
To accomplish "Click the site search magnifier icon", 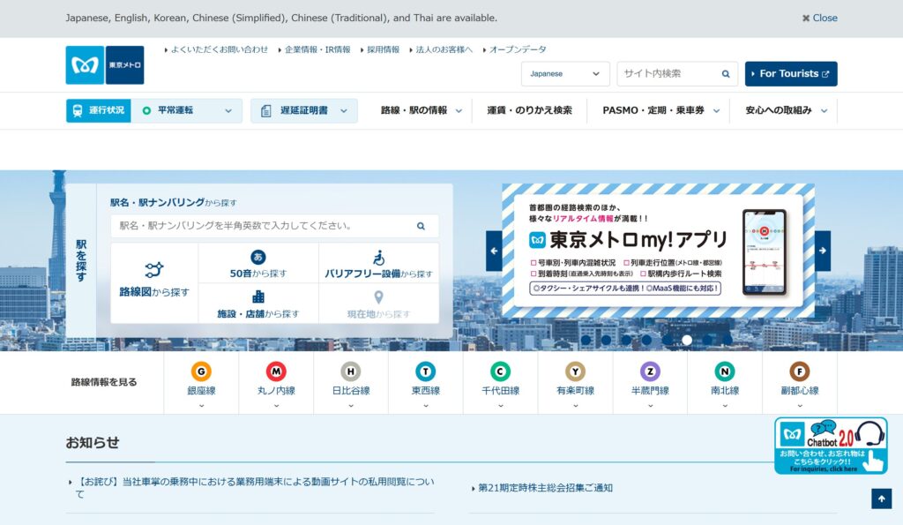I will (726, 74).
